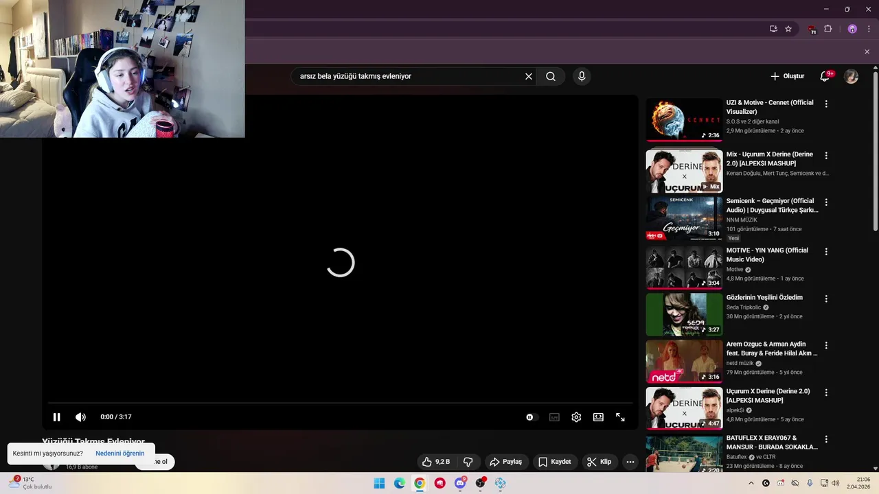879x494 pixels.
Task: Open the YouTube account avatar menu
Action: (852, 76)
